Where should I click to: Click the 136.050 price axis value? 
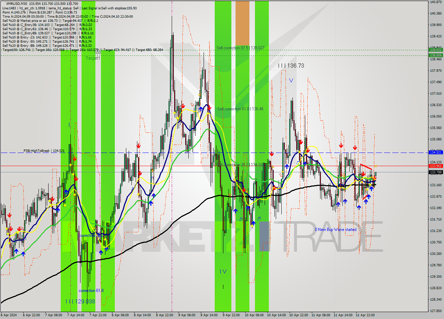click(x=435, y=117)
